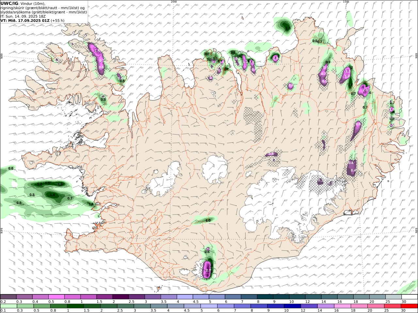Click the darkest green swatch at 1 in lower legend

[75, 306]
